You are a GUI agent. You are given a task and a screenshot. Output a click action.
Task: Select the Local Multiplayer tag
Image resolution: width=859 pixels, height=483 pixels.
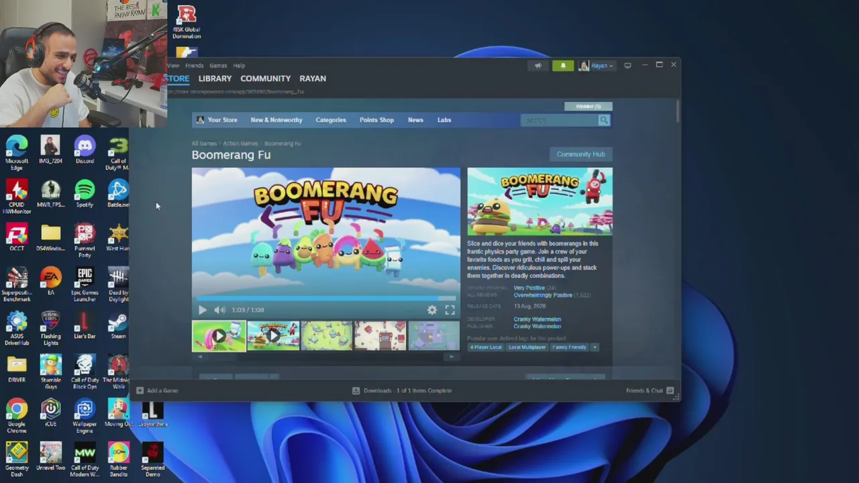coord(527,347)
